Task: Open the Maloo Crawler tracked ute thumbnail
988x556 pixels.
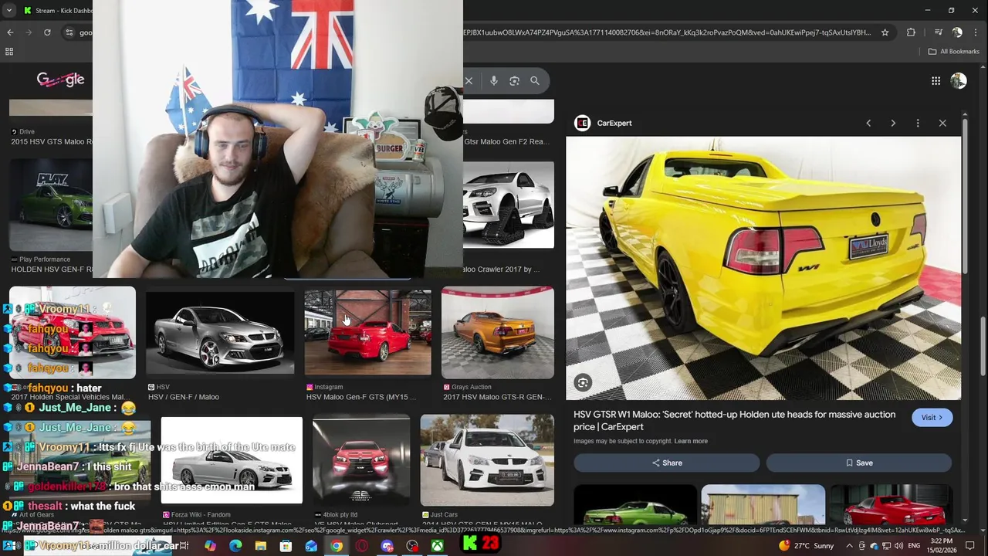Action: (509, 205)
